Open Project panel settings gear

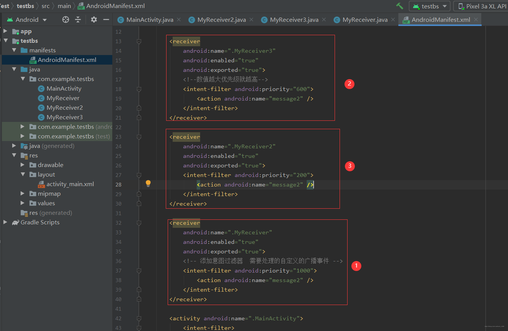94,19
